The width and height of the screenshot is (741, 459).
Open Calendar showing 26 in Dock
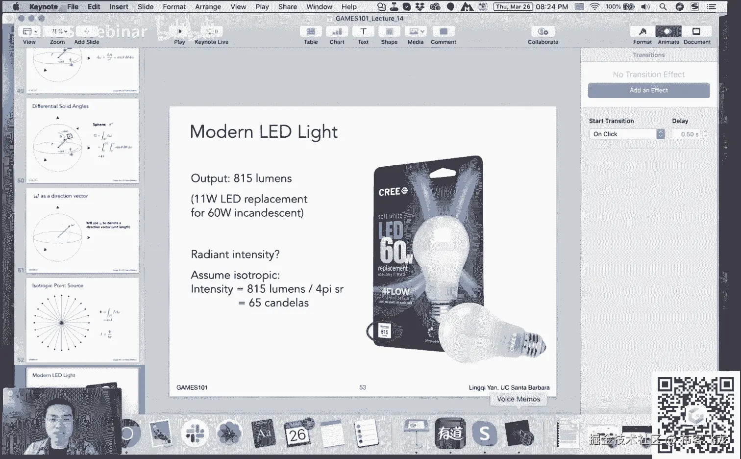297,433
